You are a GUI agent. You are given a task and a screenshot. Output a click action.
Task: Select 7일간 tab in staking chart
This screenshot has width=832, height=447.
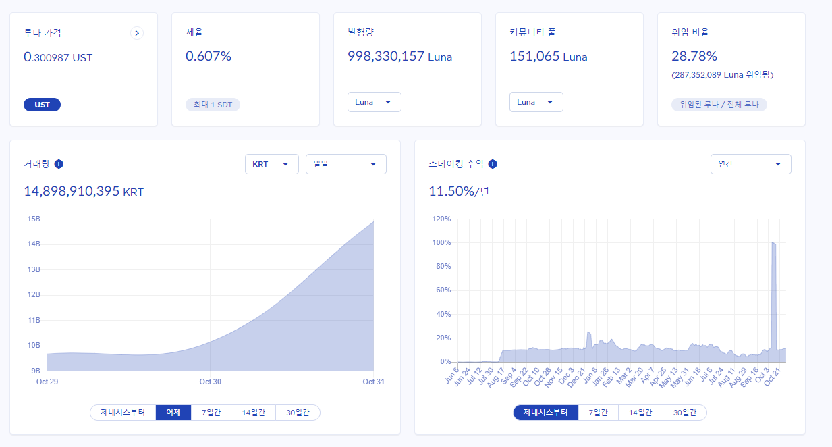point(599,413)
